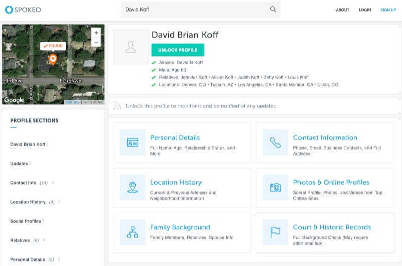Click the Contact Information phone icon

[x=275, y=143]
